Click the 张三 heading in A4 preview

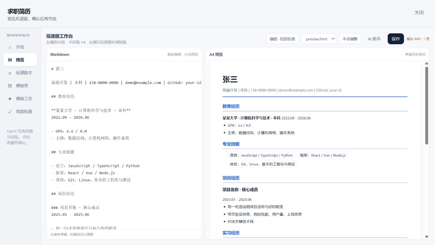click(x=230, y=80)
